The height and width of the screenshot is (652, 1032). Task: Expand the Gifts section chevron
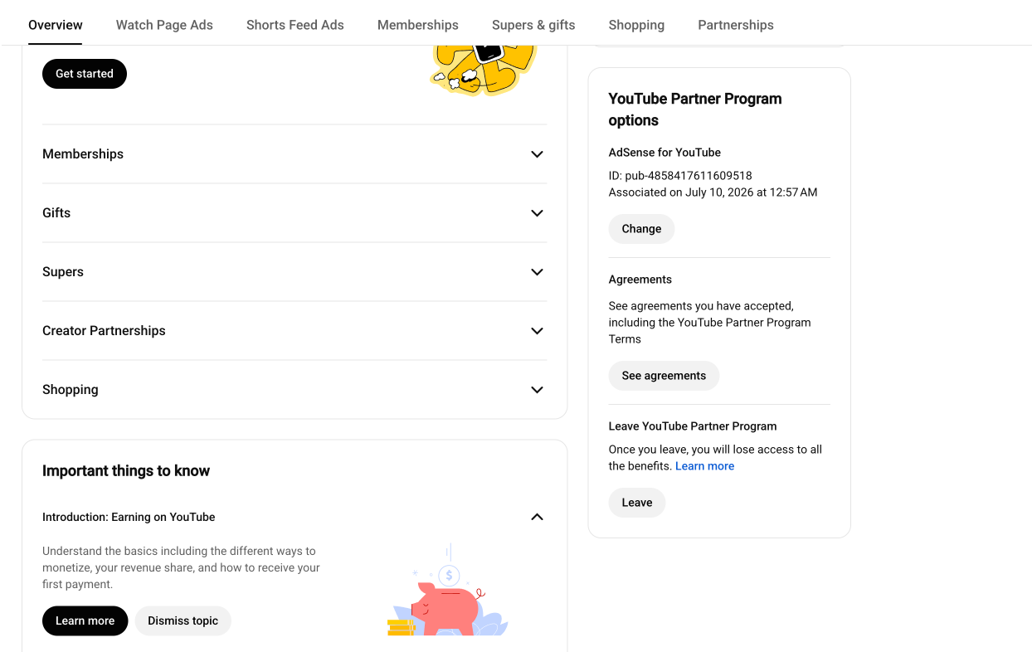pyautogui.click(x=537, y=213)
